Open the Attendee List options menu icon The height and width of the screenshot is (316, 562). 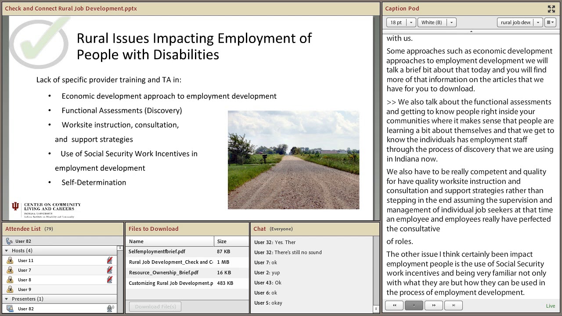coord(119,248)
